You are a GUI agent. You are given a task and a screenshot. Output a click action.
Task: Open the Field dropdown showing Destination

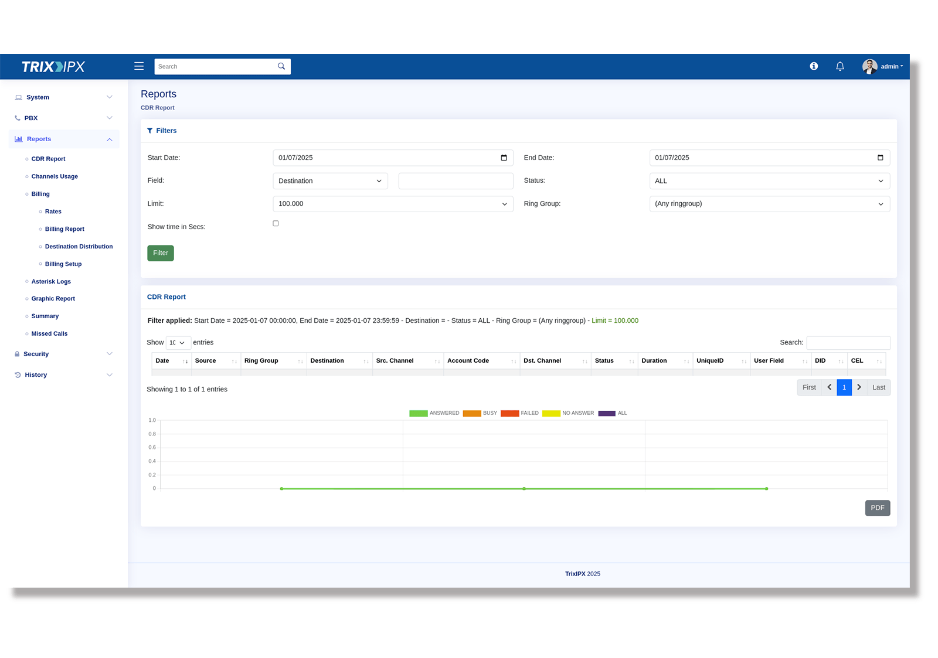click(330, 181)
